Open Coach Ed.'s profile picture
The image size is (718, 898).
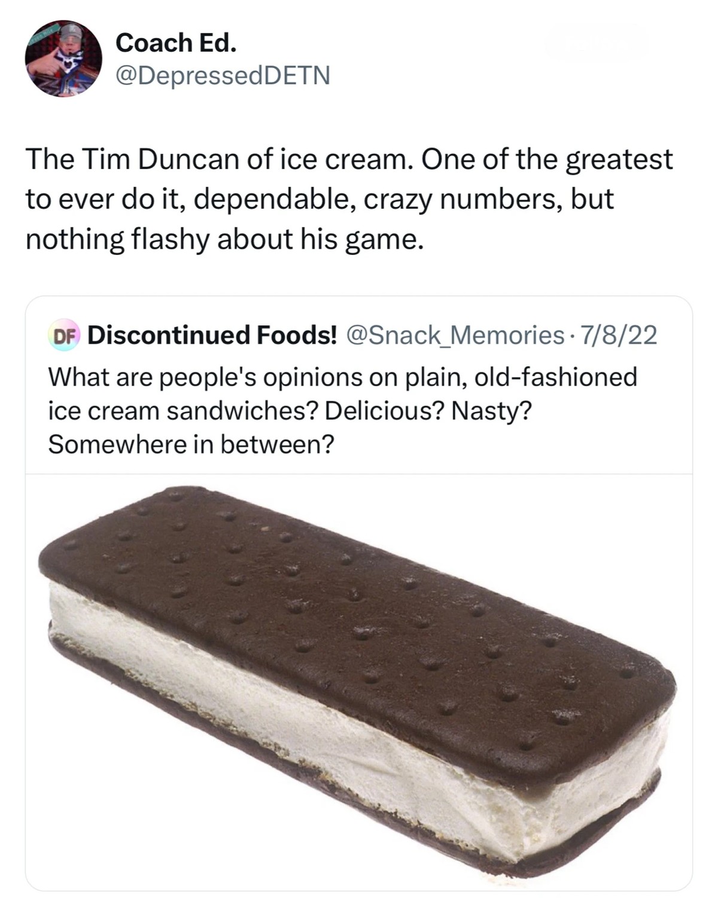pyautogui.click(x=63, y=59)
